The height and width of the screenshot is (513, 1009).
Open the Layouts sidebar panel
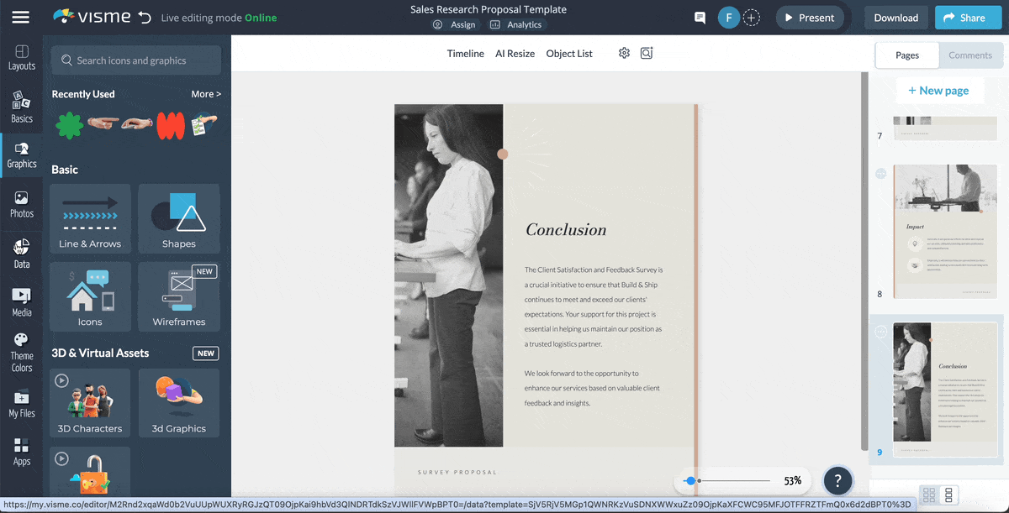pyautogui.click(x=22, y=58)
